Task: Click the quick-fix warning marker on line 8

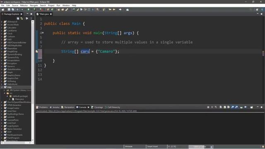Action: (37, 51)
